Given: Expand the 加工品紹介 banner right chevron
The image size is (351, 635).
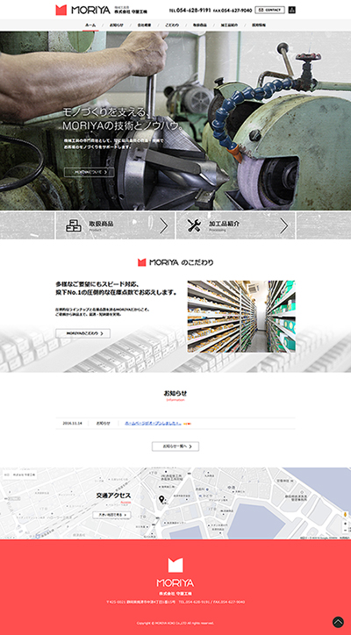Looking at the screenshot, I should pos(284,226).
